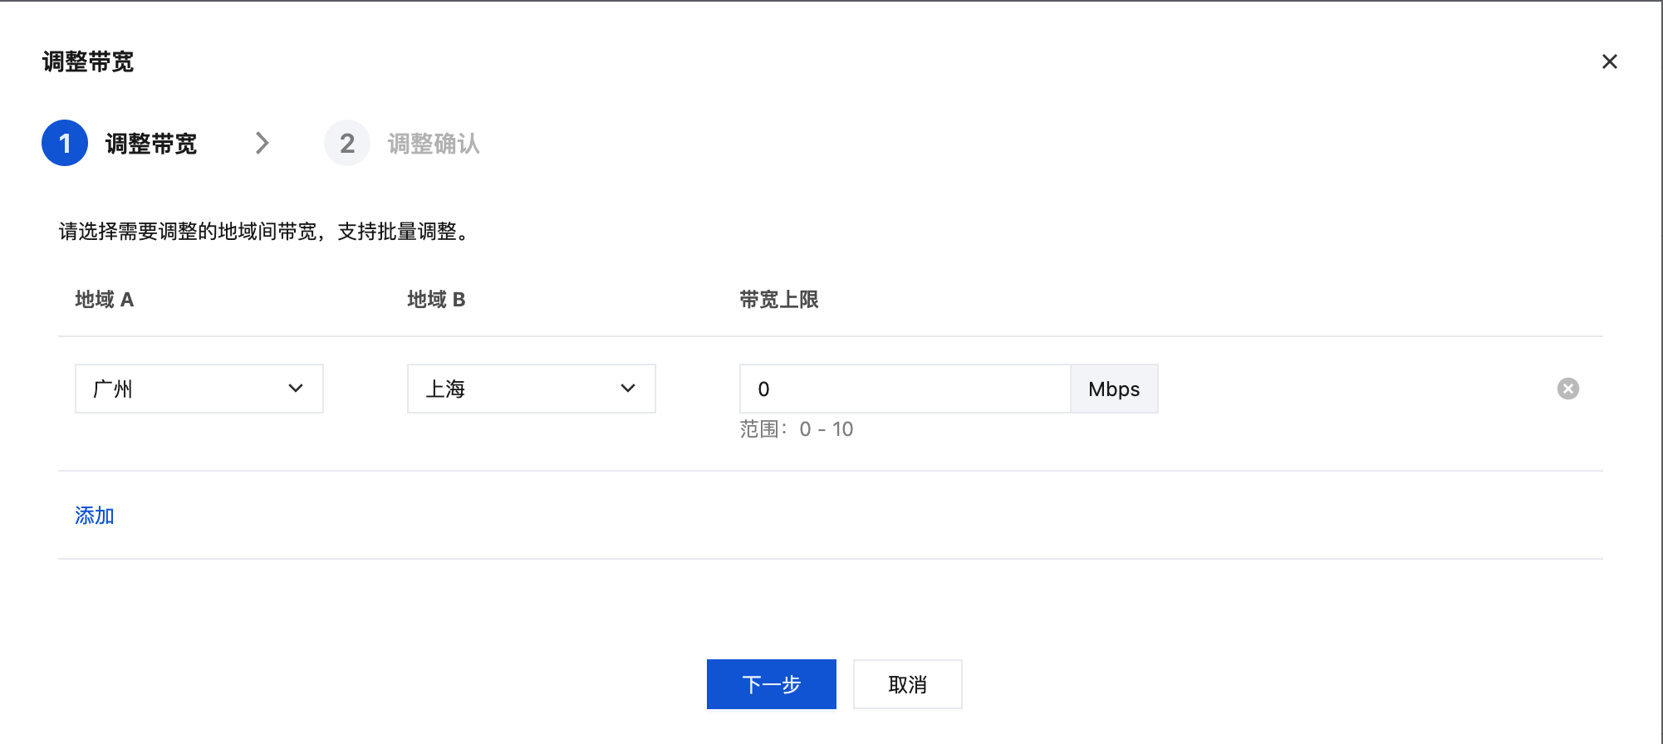Click the step 1 number circle
The height and width of the screenshot is (744, 1663).
coord(65,143)
